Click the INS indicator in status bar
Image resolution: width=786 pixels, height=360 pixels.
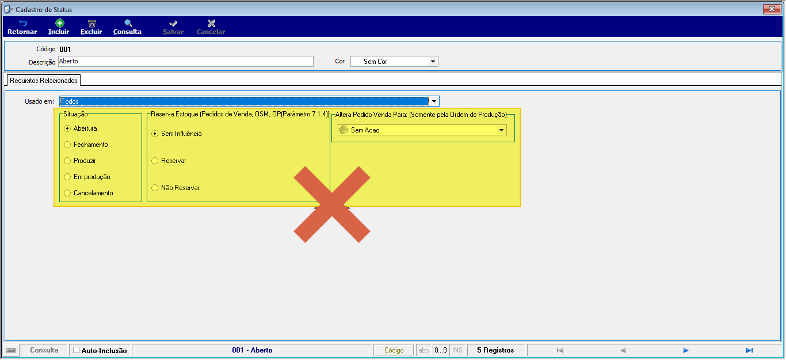[457, 350]
